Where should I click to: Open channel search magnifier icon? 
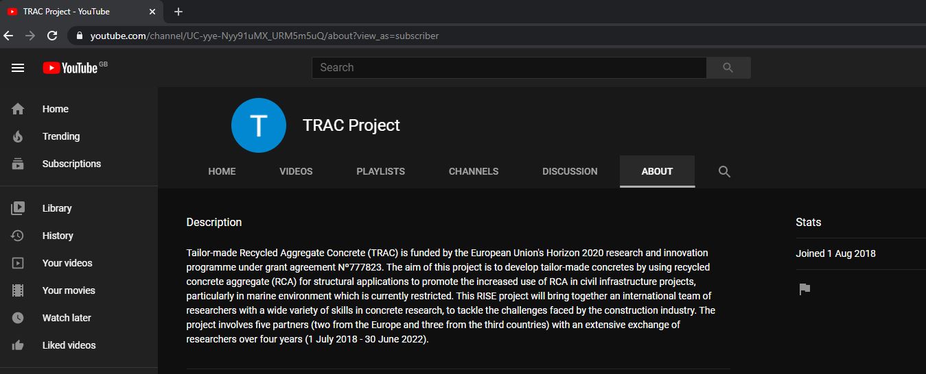724,172
